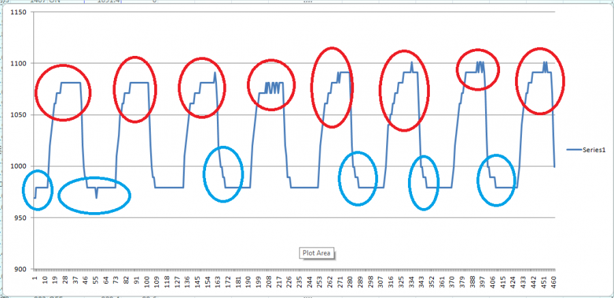This screenshot has width=614, height=298.
Task: Select the 1050 vertical axis label
Action: [x=16, y=115]
